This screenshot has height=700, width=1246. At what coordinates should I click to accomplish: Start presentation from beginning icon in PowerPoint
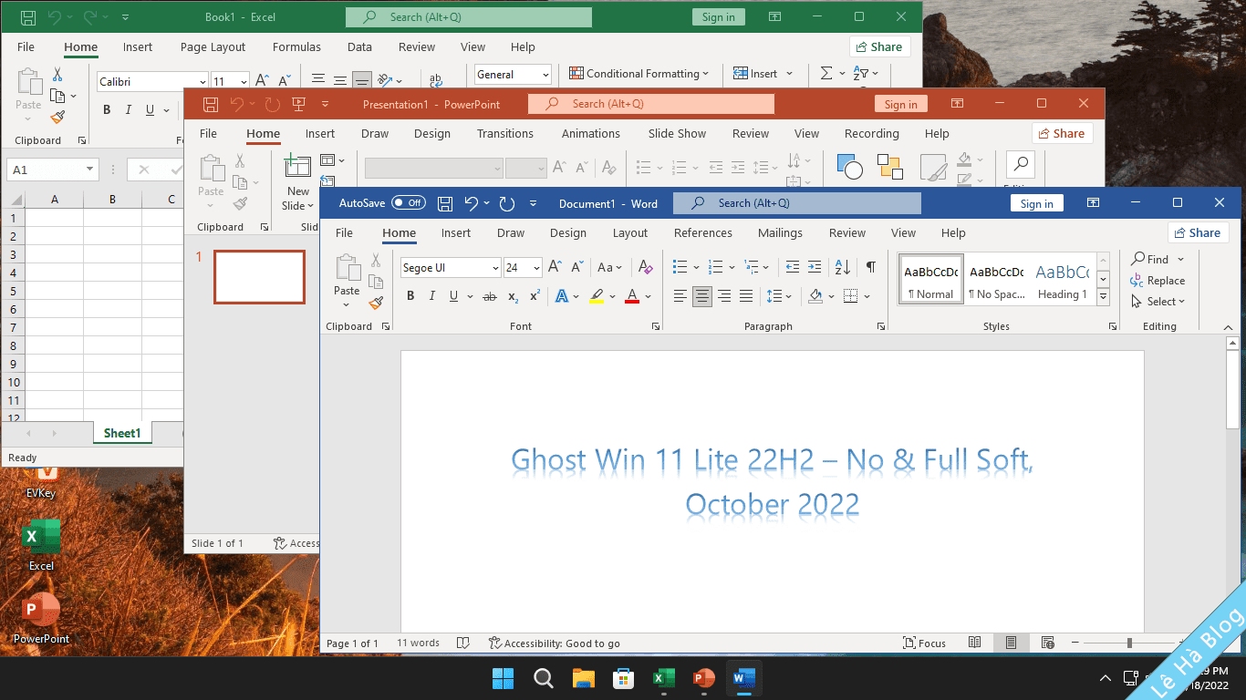coord(298,104)
